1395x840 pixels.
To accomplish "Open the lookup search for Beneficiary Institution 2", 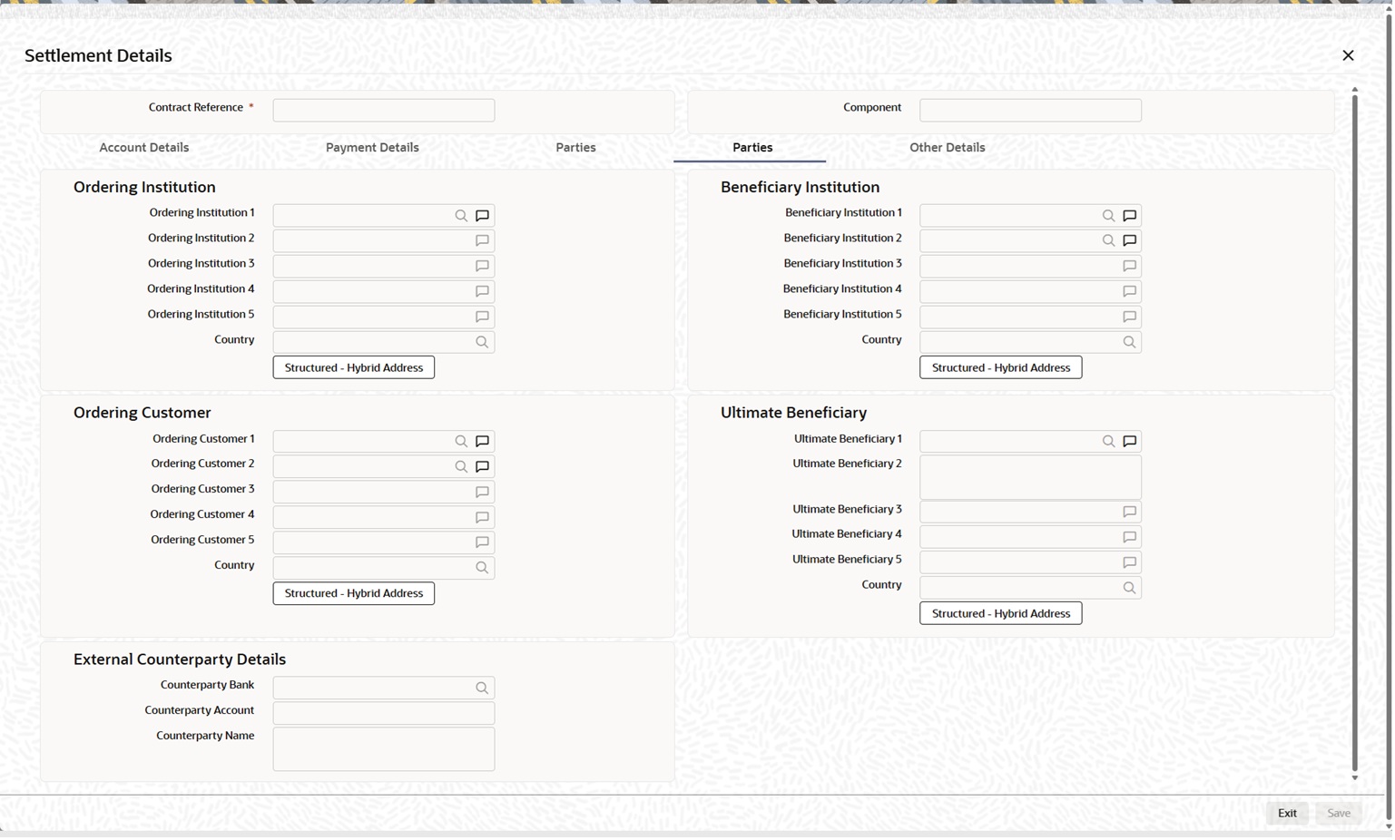I will [1108, 241].
